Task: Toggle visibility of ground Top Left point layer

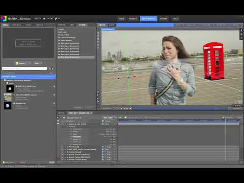Action: pyautogui.click(x=62, y=160)
